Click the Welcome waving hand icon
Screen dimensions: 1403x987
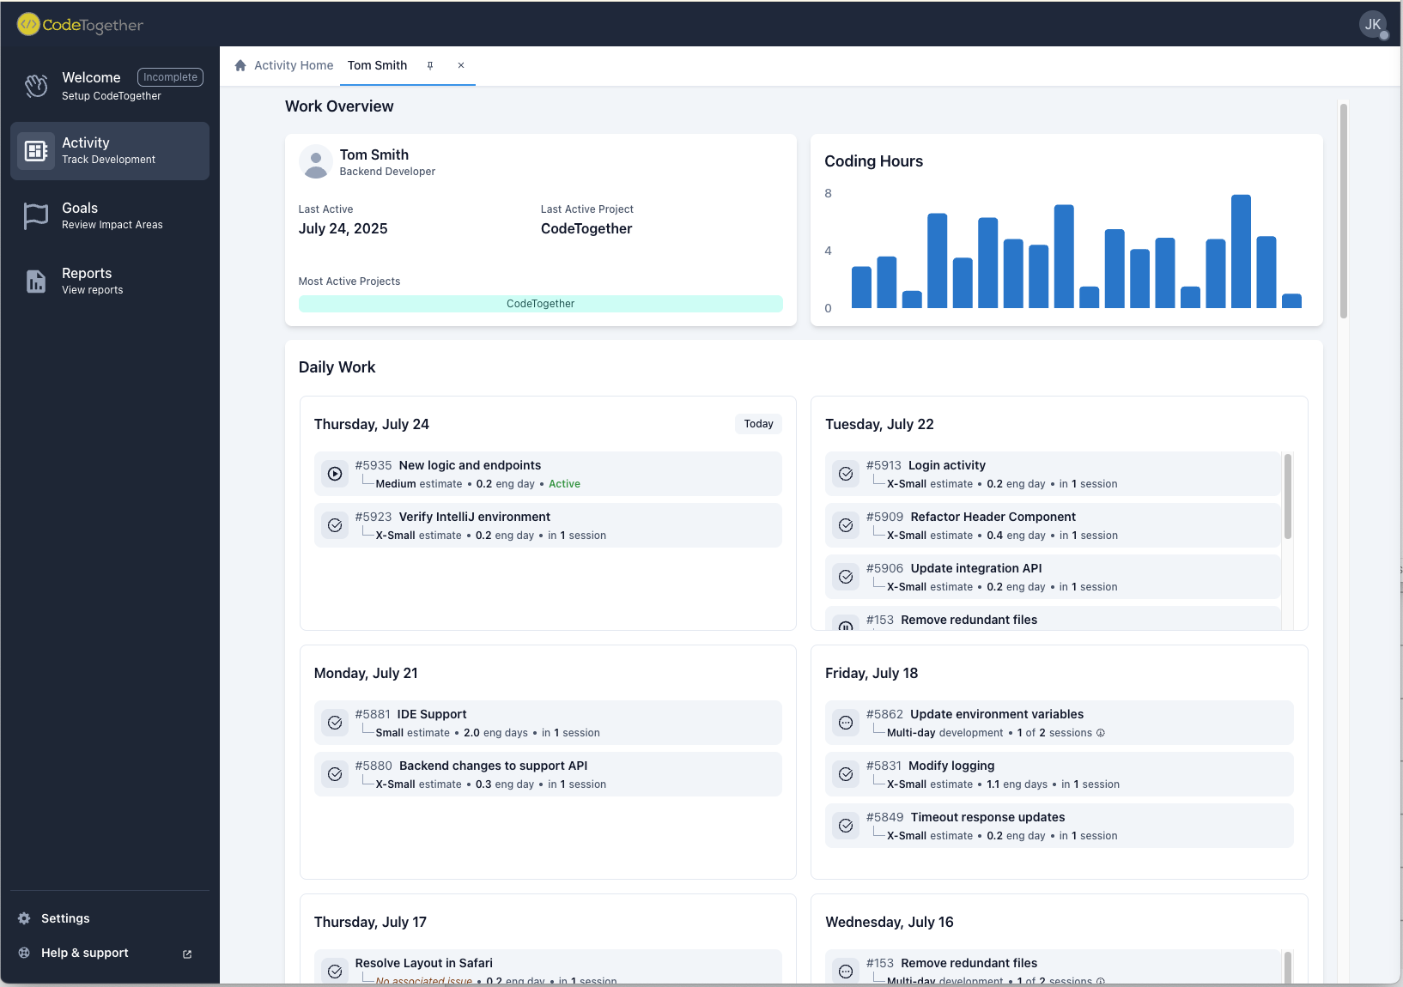pos(36,86)
